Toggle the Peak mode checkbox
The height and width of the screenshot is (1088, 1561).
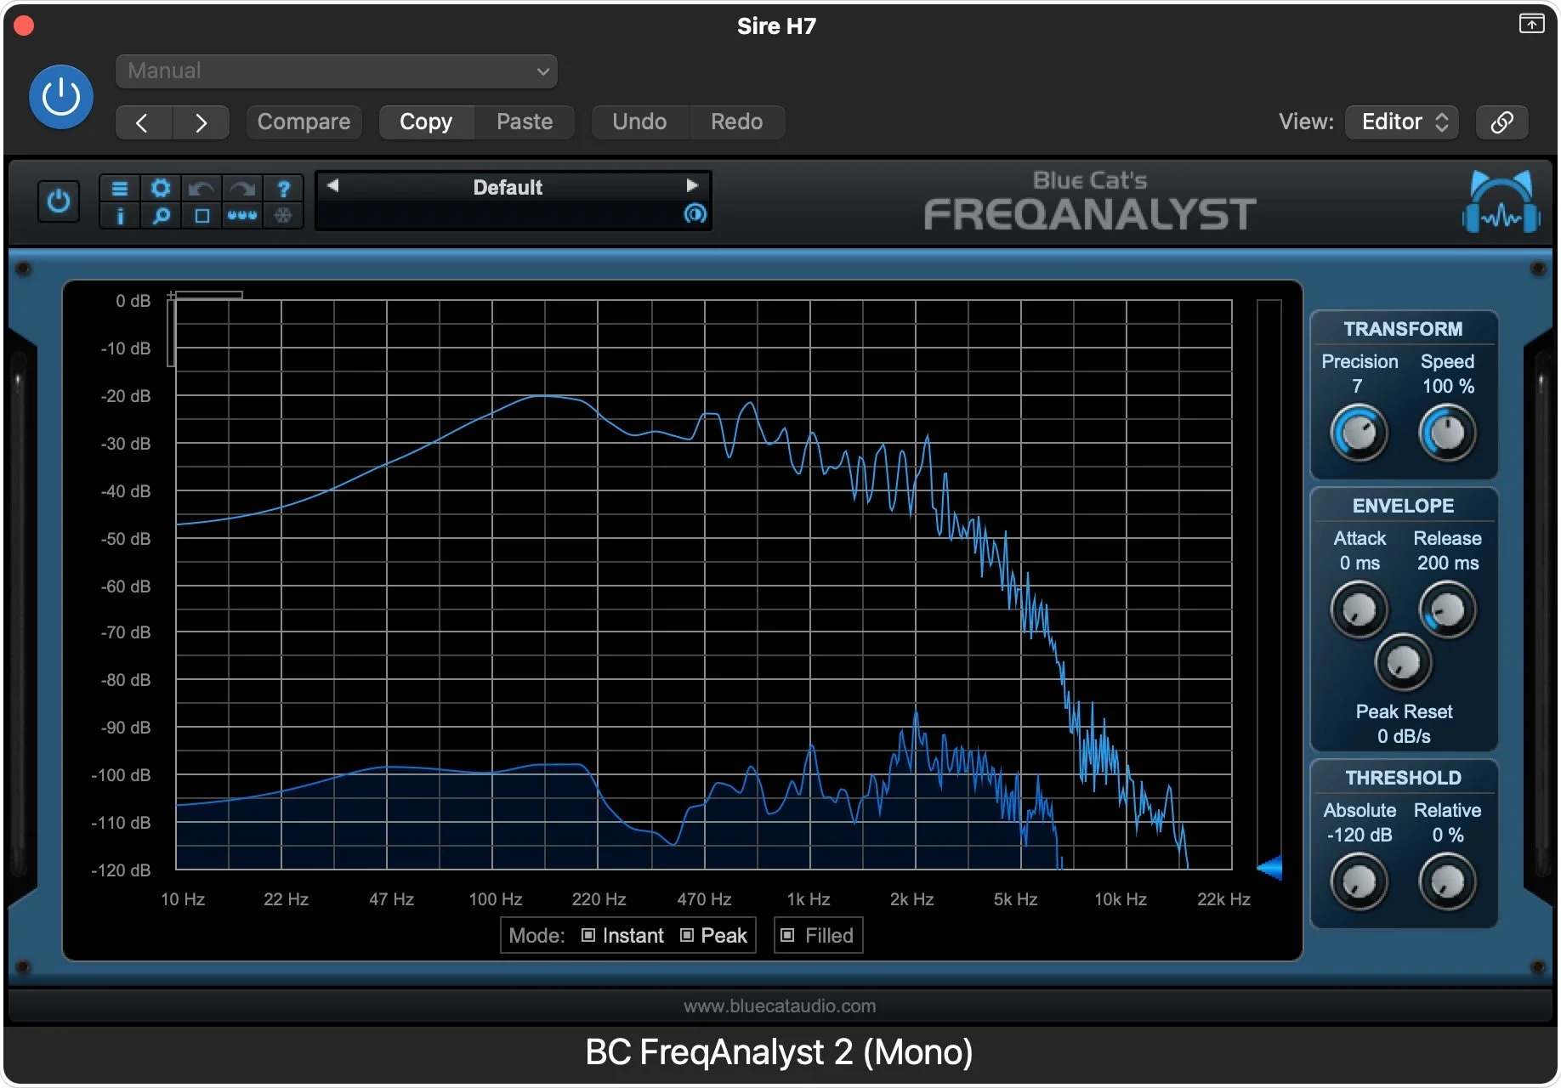[x=687, y=935]
